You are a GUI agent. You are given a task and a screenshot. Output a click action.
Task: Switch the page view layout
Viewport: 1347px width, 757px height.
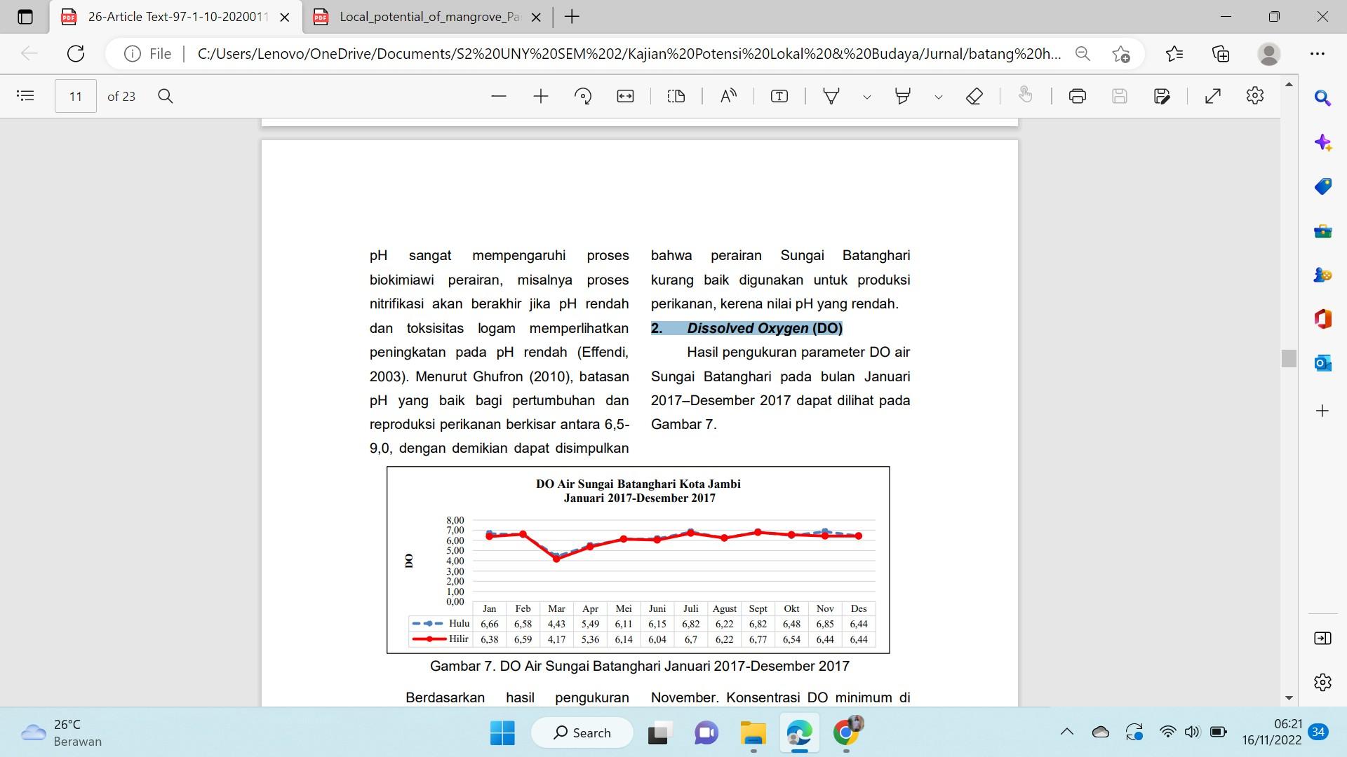(676, 96)
